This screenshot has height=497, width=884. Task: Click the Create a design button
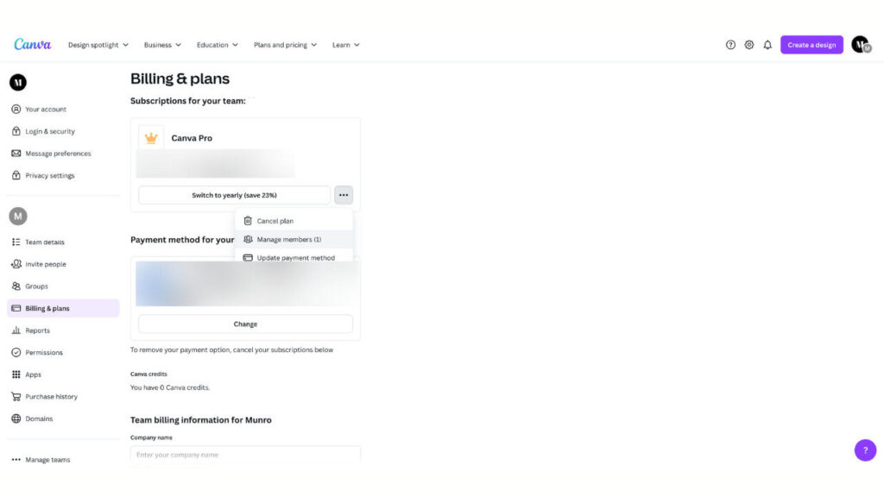click(x=811, y=45)
